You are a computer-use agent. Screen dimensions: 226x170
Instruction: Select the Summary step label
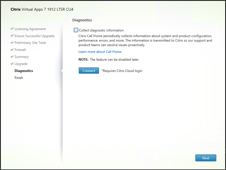coord(22,57)
